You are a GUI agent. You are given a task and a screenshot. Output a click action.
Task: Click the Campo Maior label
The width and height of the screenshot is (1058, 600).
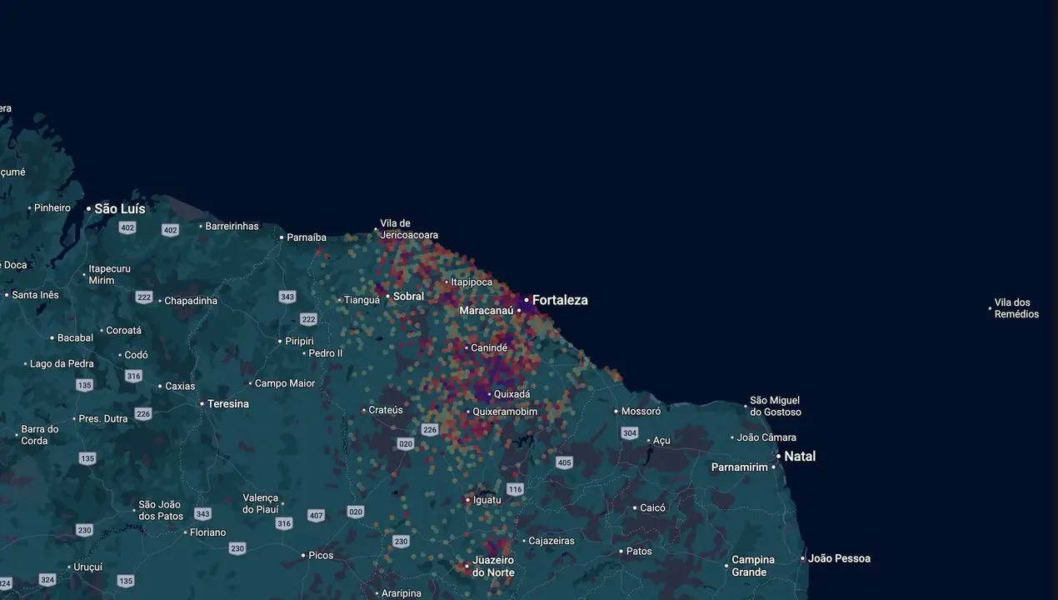(285, 383)
